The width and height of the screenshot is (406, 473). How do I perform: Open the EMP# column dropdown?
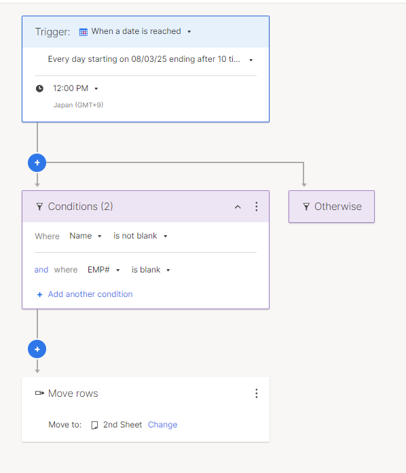(x=104, y=270)
